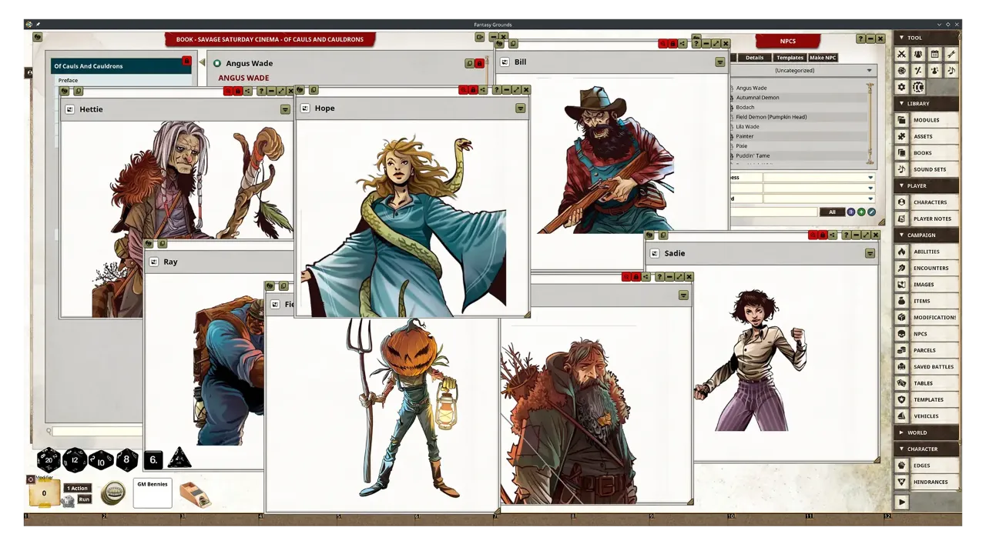Select Field Demon (Pumpkin Head) entry

pos(771,117)
